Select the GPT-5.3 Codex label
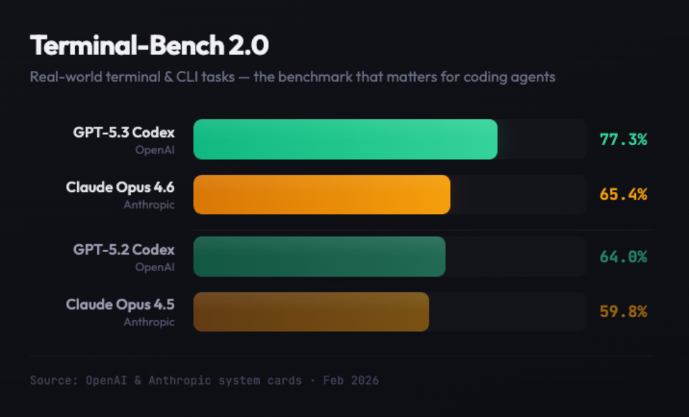 pyautogui.click(x=124, y=132)
